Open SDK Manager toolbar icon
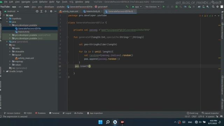Screen dimensions: 224x126 (x=208, y=7)
